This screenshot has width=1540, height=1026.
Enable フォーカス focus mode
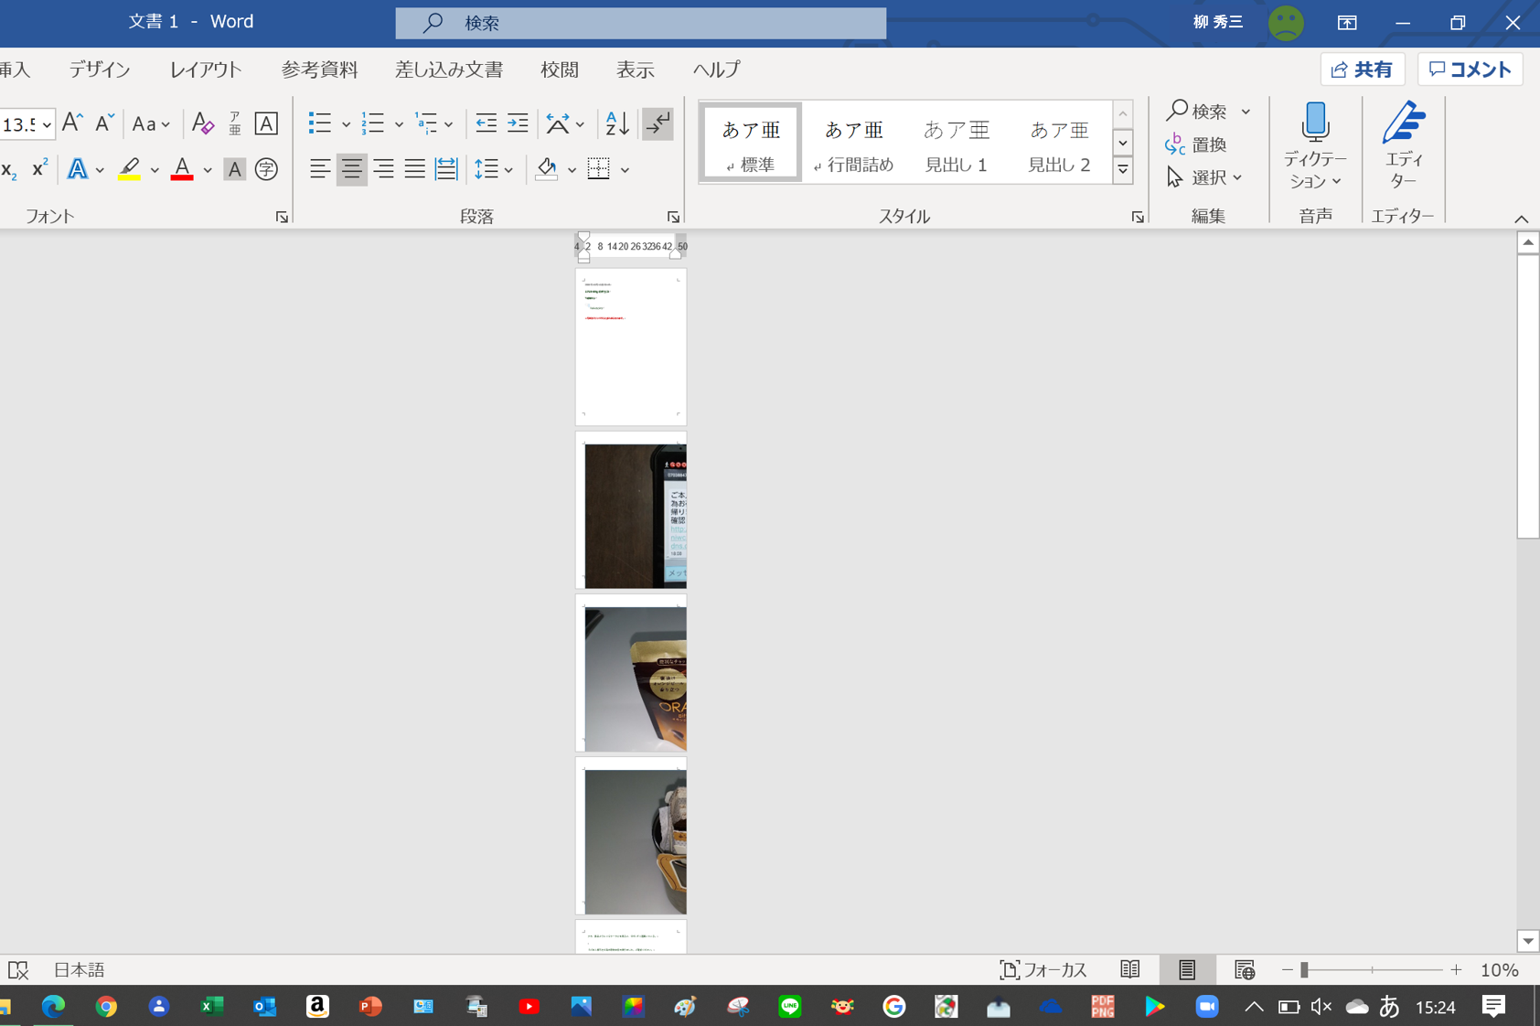pyautogui.click(x=1043, y=969)
